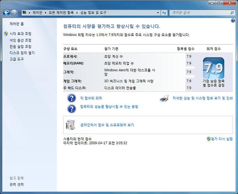Image resolution: width=238 pixels, height=194 pixels.
Task: Click shield icon beside 시각 효과 조정
Action: tap(6, 33)
